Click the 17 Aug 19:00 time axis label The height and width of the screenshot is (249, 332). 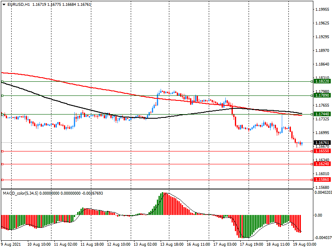click(251, 244)
